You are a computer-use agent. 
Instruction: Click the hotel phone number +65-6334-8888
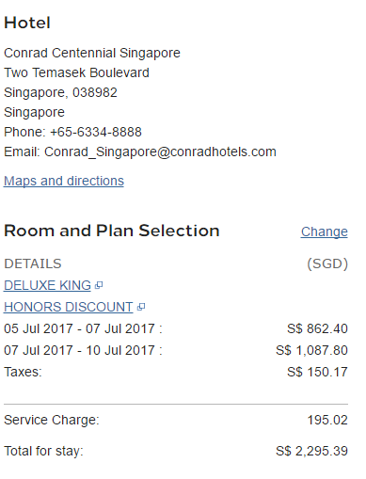tap(96, 132)
